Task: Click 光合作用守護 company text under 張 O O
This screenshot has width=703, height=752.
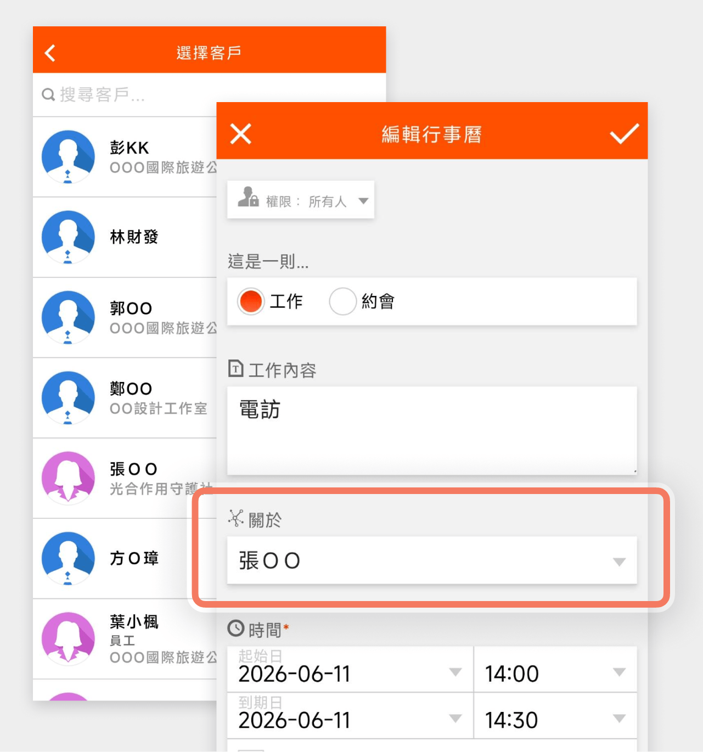Action: (x=161, y=489)
